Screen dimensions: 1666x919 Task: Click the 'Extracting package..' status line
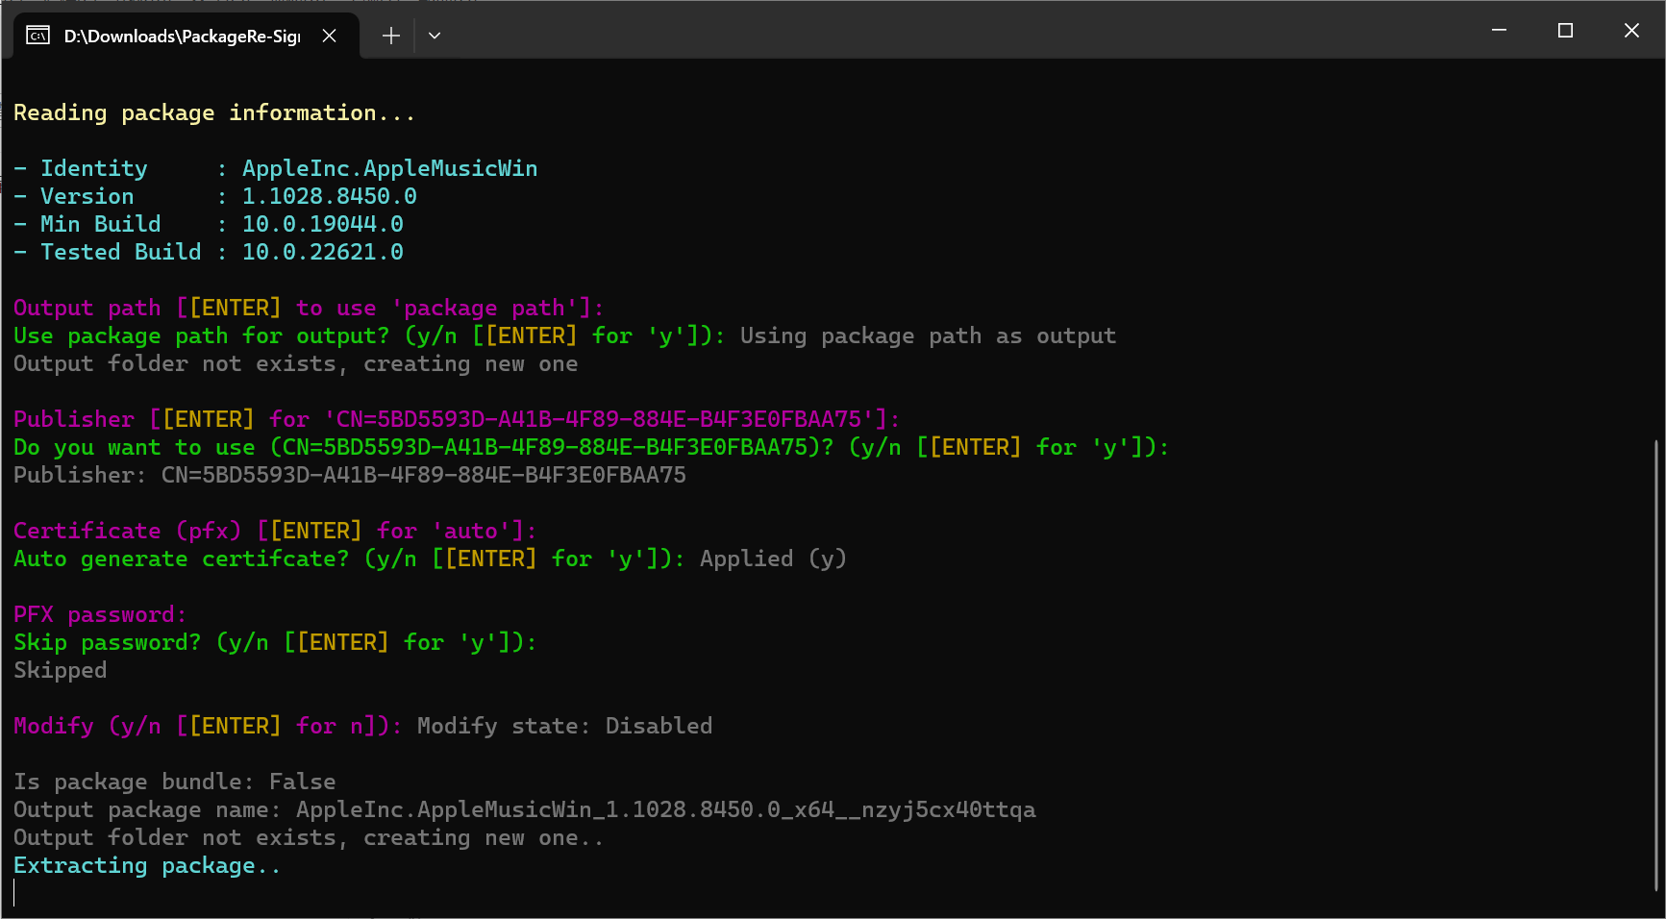pyautogui.click(x=147, y=865)
